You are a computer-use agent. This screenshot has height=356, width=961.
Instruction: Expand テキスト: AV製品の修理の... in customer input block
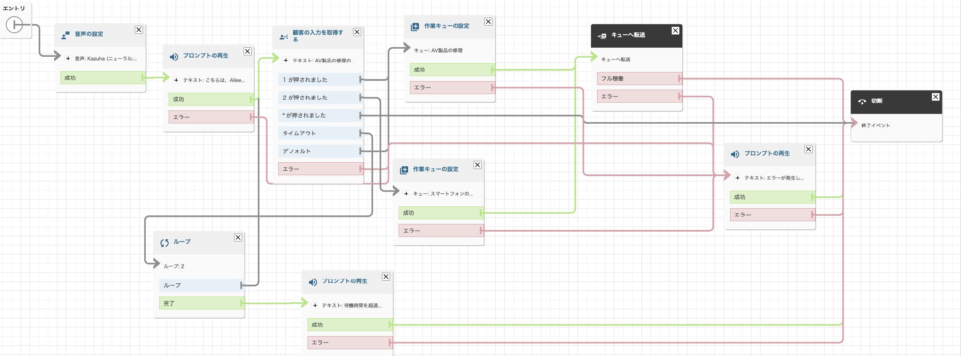[x=285, y=60]
